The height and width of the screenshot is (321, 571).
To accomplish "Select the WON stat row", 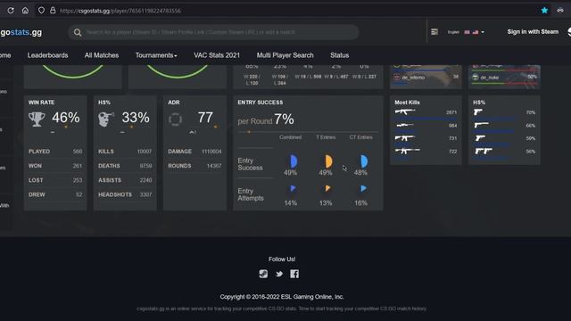I will pos(55,166).
